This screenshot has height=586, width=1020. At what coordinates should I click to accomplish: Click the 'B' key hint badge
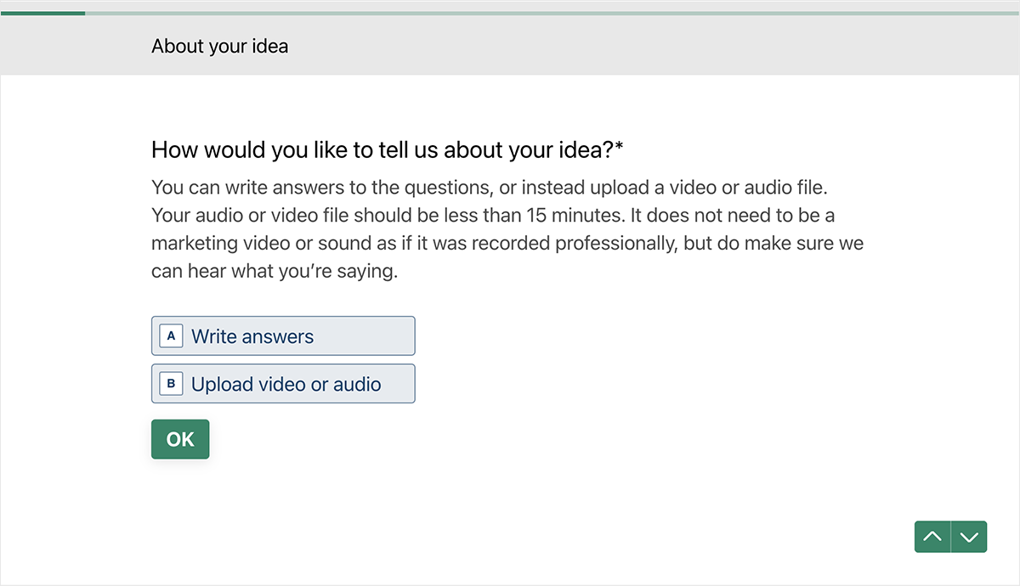coord(171,384)
